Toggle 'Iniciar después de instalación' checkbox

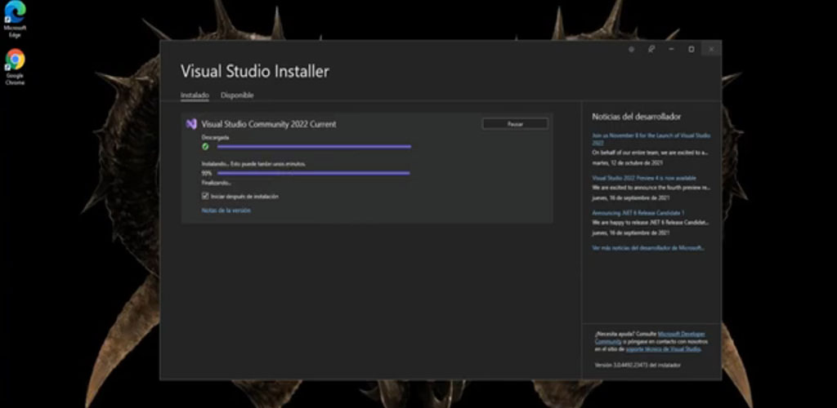(x=205, y=197)
